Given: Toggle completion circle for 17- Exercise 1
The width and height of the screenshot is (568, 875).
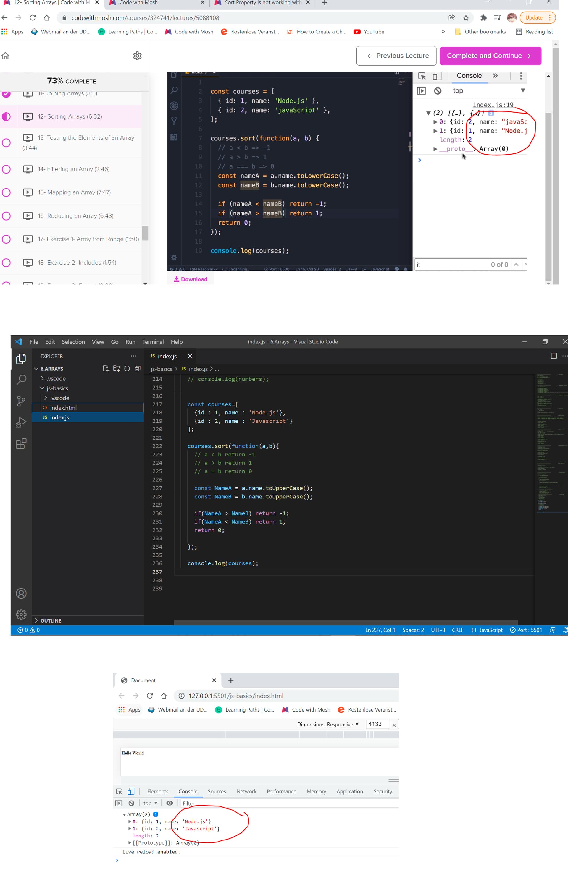Looking at the screenshot, I should click(x=6, y=239).
